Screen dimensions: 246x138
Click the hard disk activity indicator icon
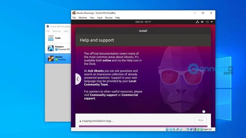167,130
